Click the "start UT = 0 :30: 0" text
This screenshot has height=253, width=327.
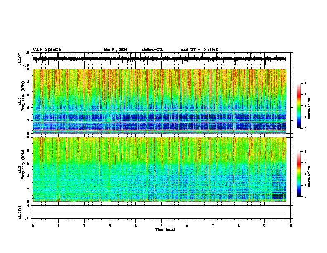[x=199, y=50]
